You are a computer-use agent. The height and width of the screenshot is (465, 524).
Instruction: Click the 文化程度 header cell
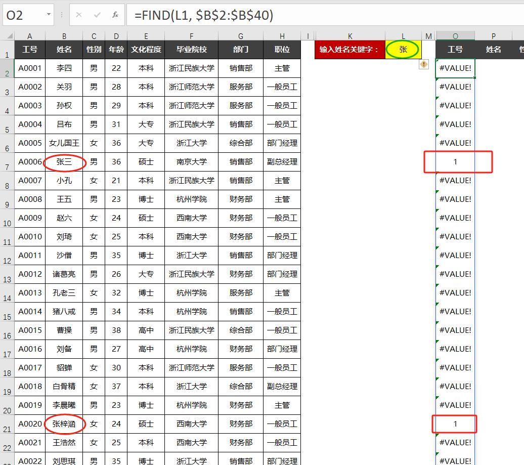tap(146, 50)
